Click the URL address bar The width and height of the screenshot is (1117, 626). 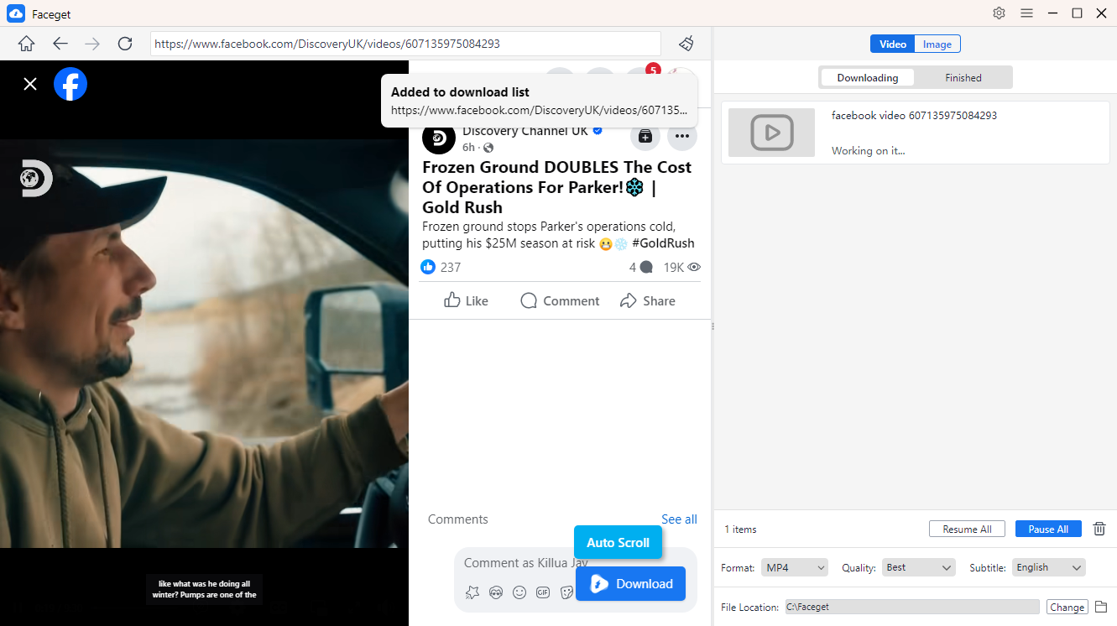(405, 44)
